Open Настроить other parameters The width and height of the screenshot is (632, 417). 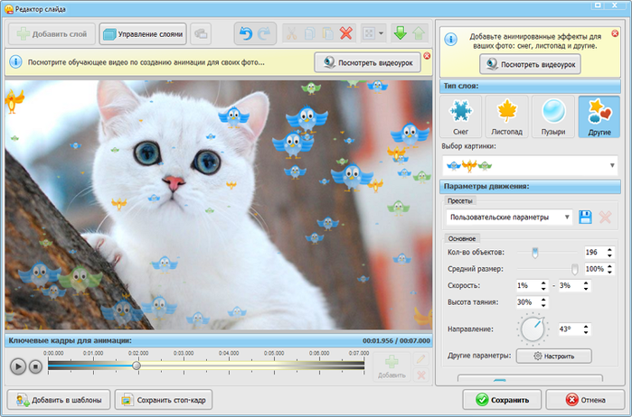click(554, 357)
